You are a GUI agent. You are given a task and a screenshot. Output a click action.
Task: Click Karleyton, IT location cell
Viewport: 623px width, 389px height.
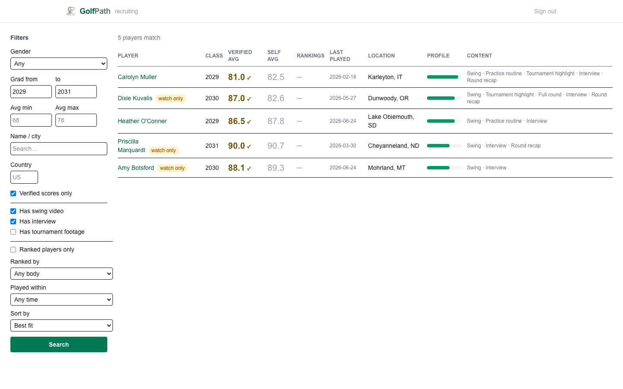pyautogui.click(x=385, y=77)
